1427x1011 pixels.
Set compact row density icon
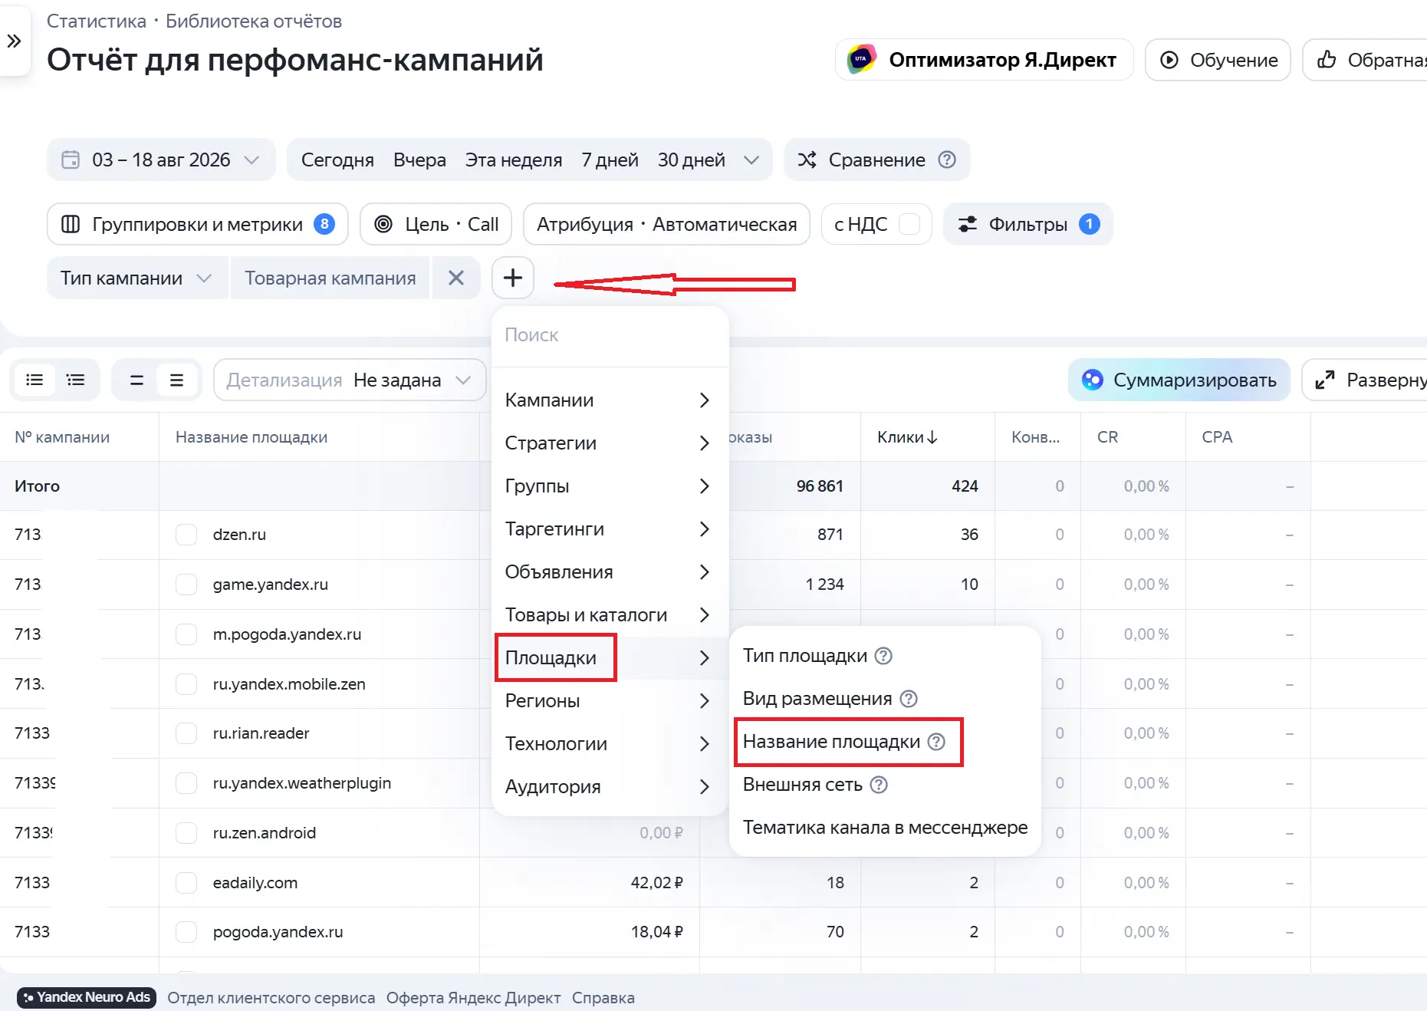[x=136, y=380]
